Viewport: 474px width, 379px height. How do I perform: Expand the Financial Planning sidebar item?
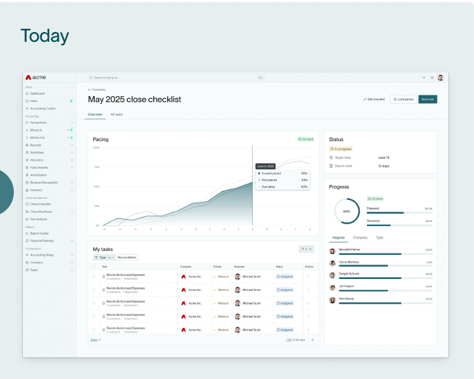click(x=72, y=240)
